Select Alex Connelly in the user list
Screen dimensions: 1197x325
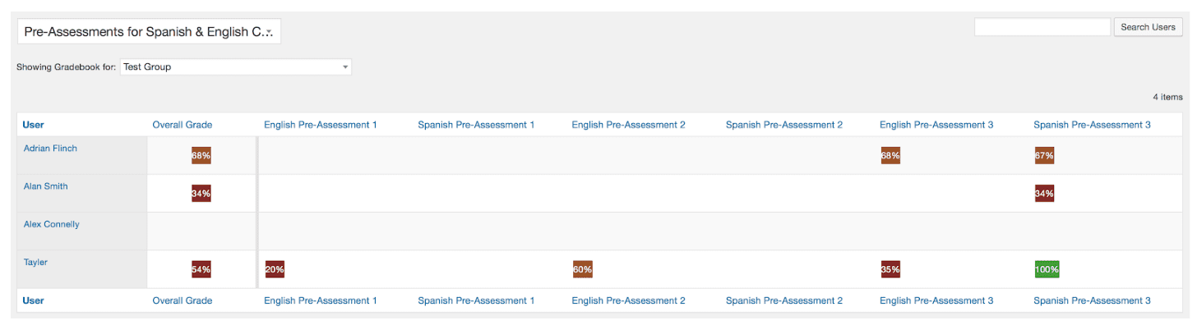tap(52, 224)
